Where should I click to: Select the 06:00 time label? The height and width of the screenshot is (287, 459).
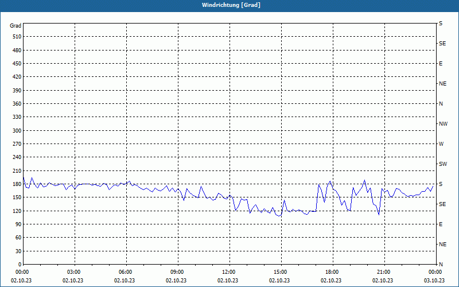(126, 272)
